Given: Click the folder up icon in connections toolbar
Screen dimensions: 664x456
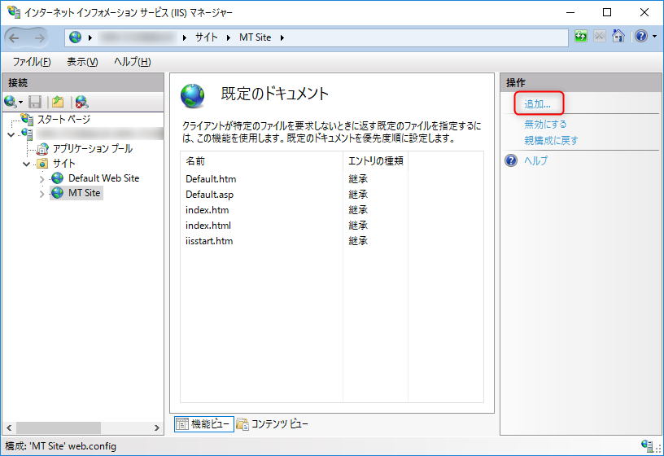Looking at the screenshot, I should pyautogui.click(x=58, y=102).
